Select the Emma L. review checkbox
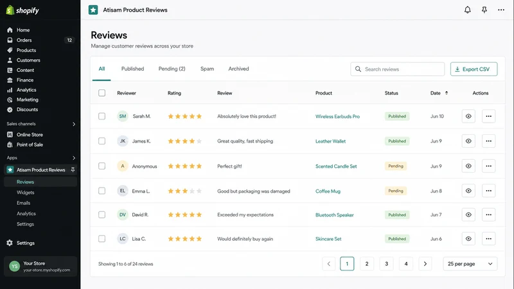514x289 pixels. 102,191
